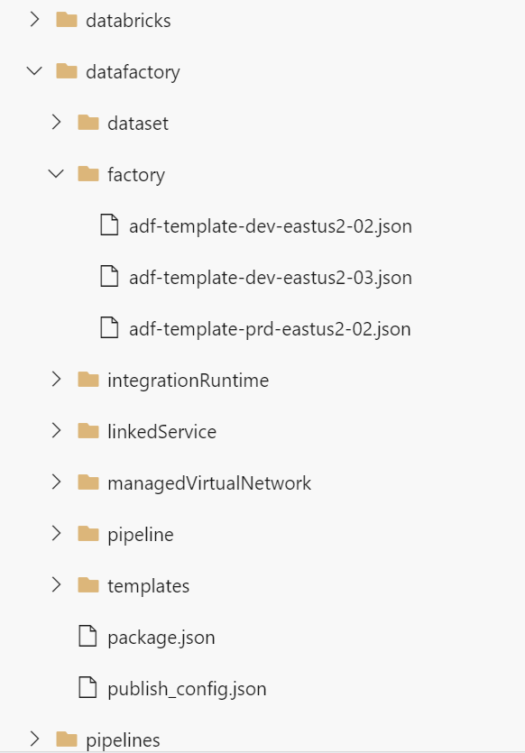The width and height of the screenshot is (525, 753).
Task: Click the file icon beside publish_config.json
Action: [88, 688]
